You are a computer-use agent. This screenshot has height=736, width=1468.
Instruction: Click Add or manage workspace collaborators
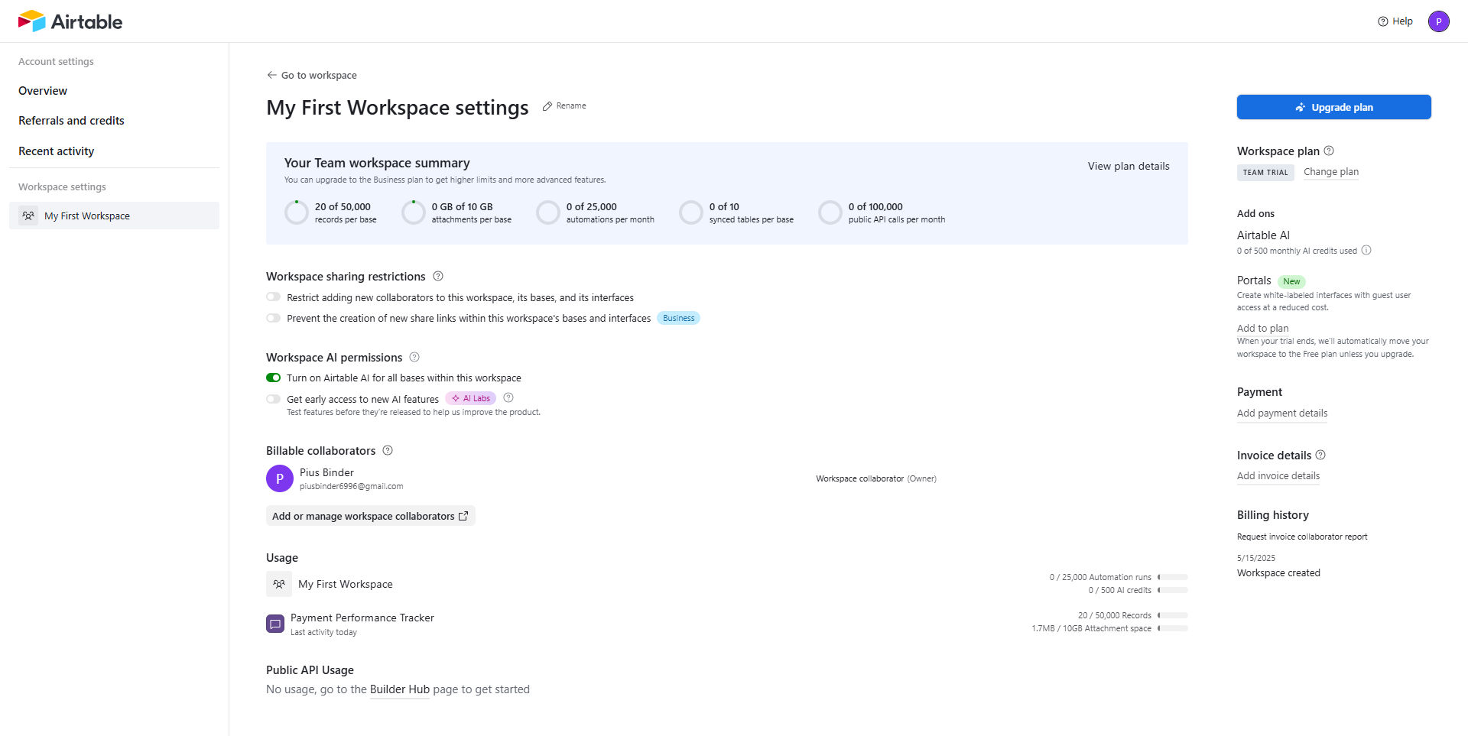[371, 516]
